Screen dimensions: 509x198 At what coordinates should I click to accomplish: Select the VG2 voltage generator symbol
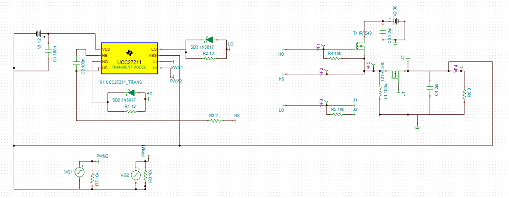pyautogui.click(x=136, y=175)
